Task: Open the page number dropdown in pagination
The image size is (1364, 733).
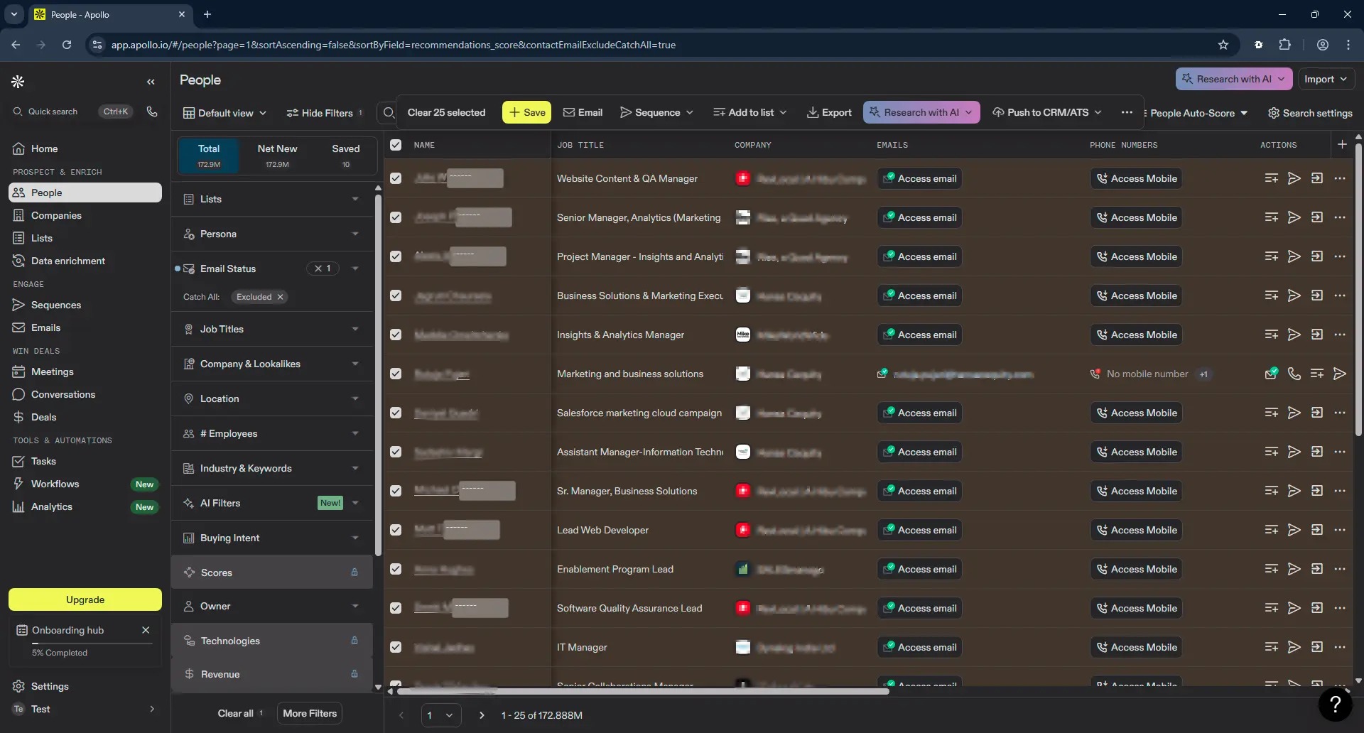Action: pos(440,715)
